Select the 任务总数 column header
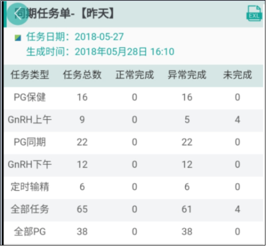Image resolution: width=266 pixels, height=246 pixels. tap(82, 75)
